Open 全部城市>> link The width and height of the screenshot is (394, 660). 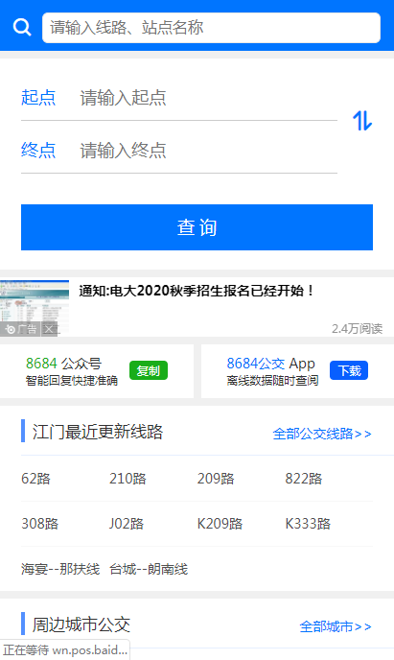[x=336, y=626]
